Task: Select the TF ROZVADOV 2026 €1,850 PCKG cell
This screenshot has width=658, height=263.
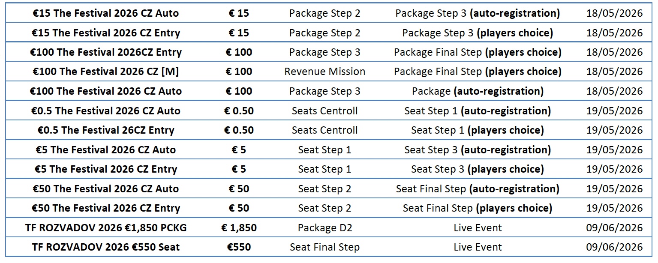Action: [x=105, y=228]
